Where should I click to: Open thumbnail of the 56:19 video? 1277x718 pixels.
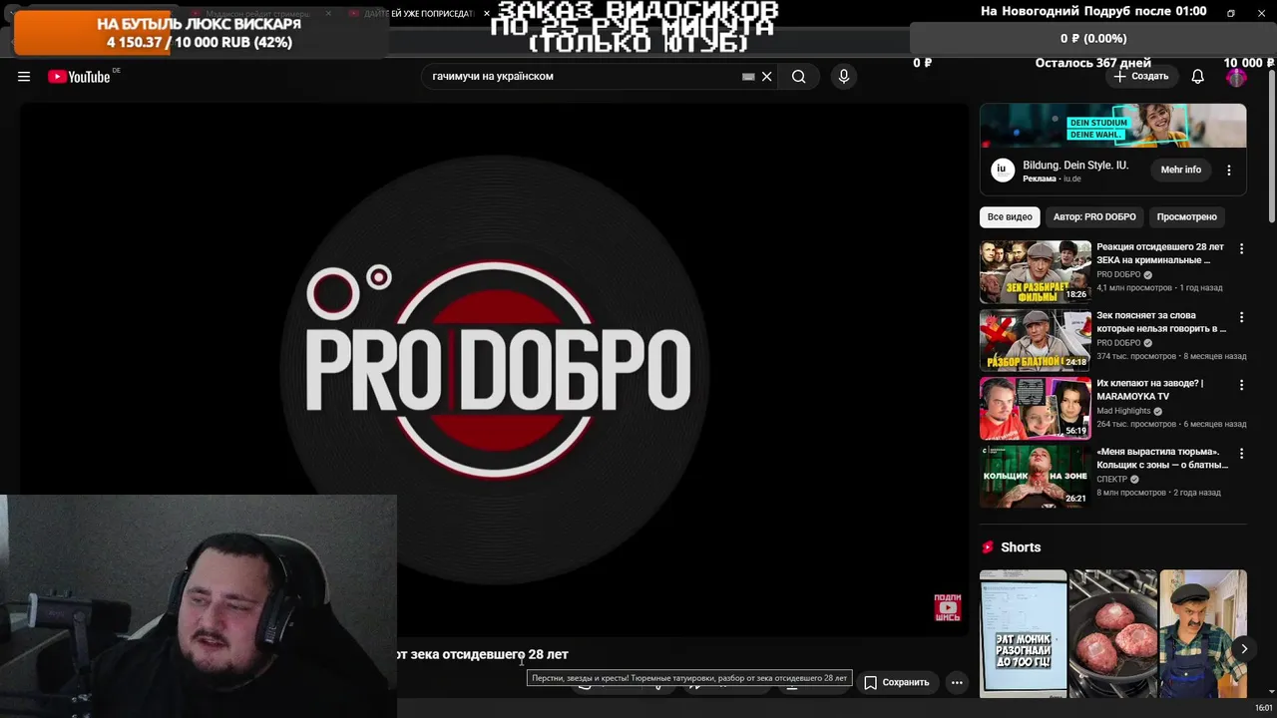tap(1035, 408)
